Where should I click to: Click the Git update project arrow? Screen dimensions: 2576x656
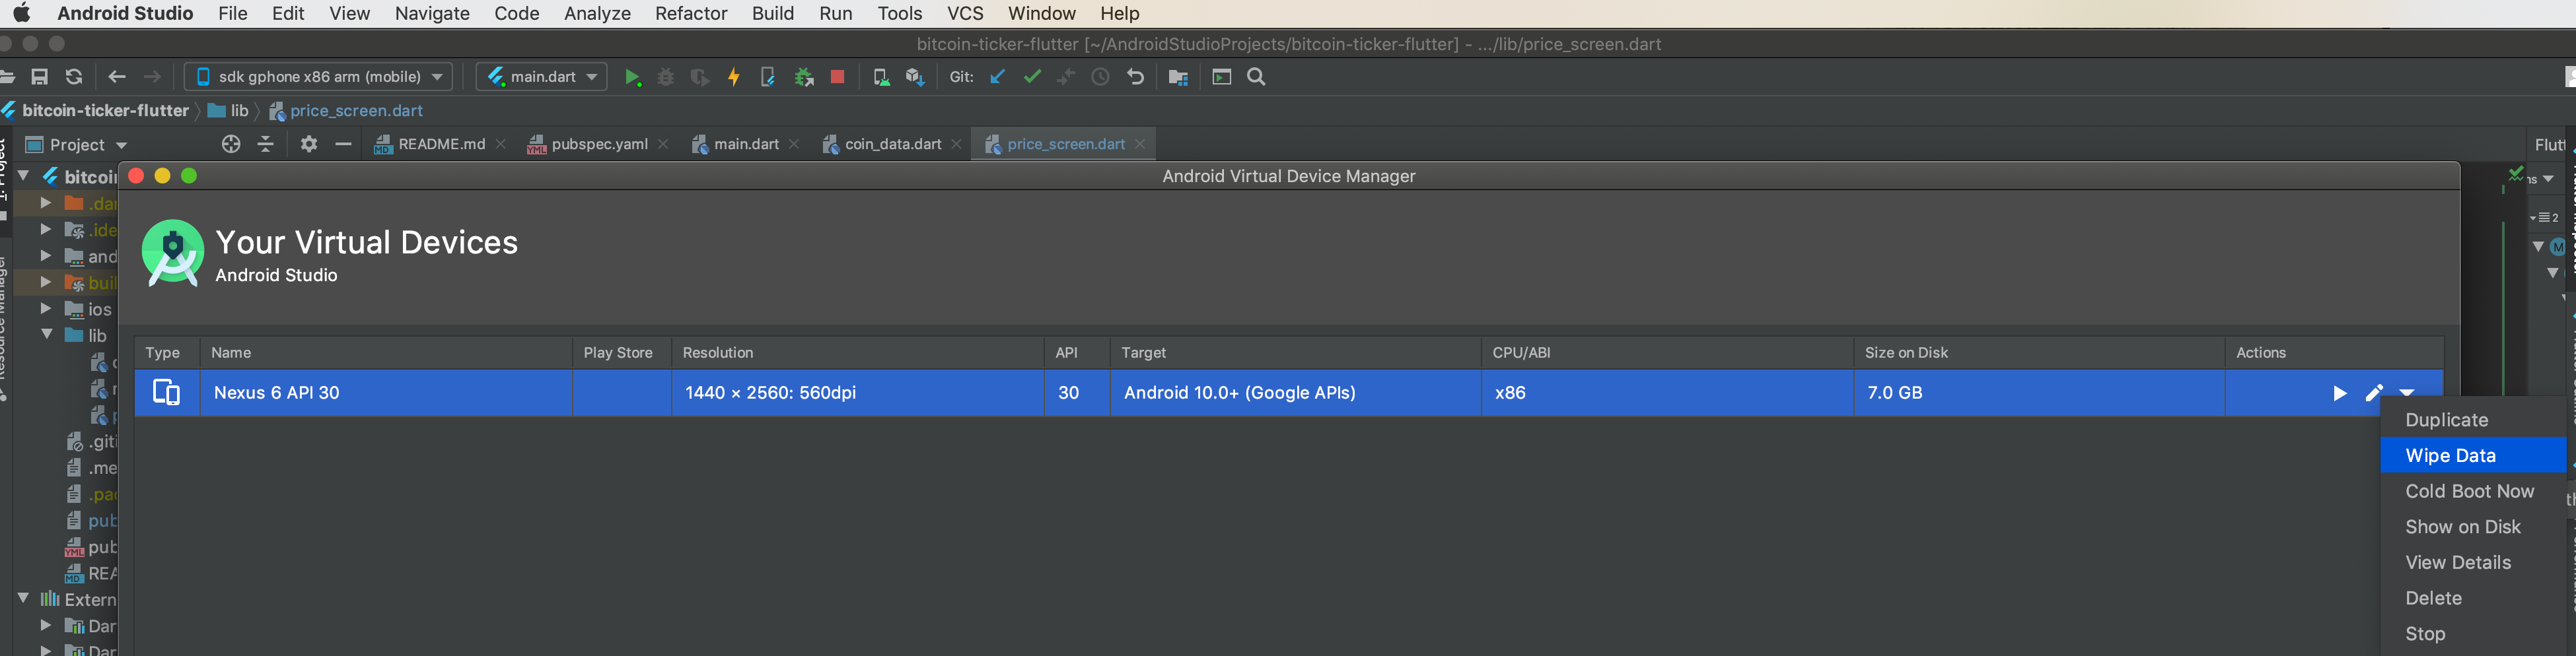click(x=997, y=77)
